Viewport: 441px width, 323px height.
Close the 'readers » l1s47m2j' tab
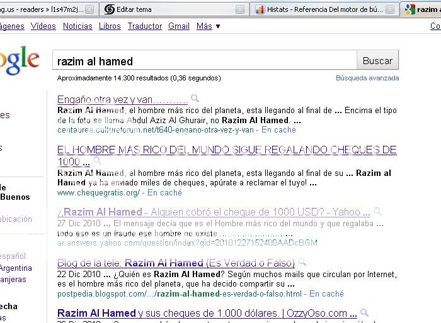tap(89, 9)
